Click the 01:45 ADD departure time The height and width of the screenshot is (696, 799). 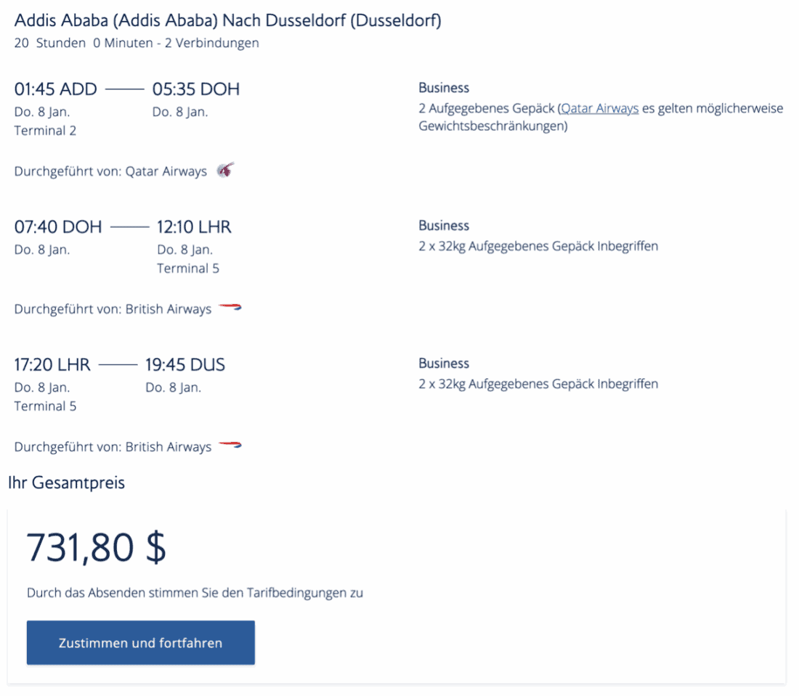[55, 89]
